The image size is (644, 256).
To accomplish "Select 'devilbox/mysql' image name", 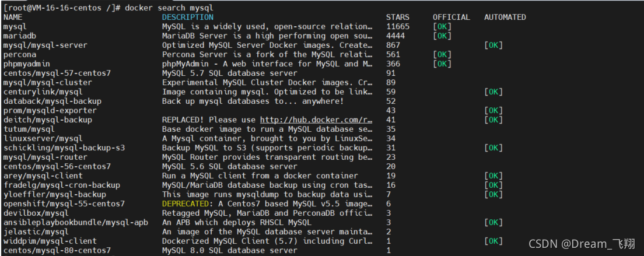I will pyautogui.click(x=36, y=213).
